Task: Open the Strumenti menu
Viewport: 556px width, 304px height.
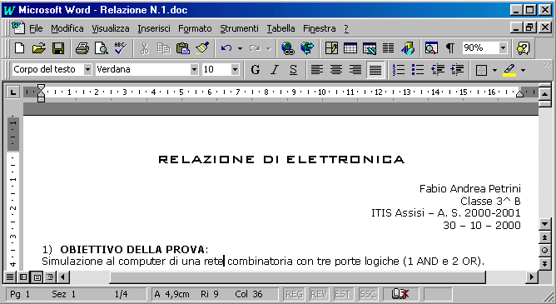Action: click(x=239, y=28)
